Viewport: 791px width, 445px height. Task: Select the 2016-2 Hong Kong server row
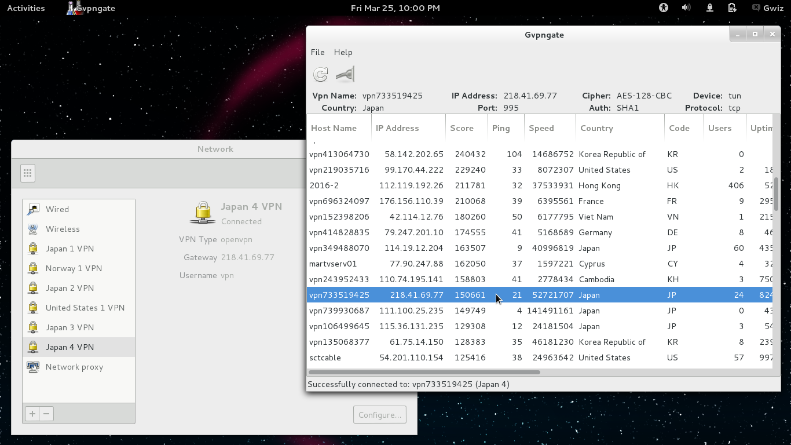[540, 185]
